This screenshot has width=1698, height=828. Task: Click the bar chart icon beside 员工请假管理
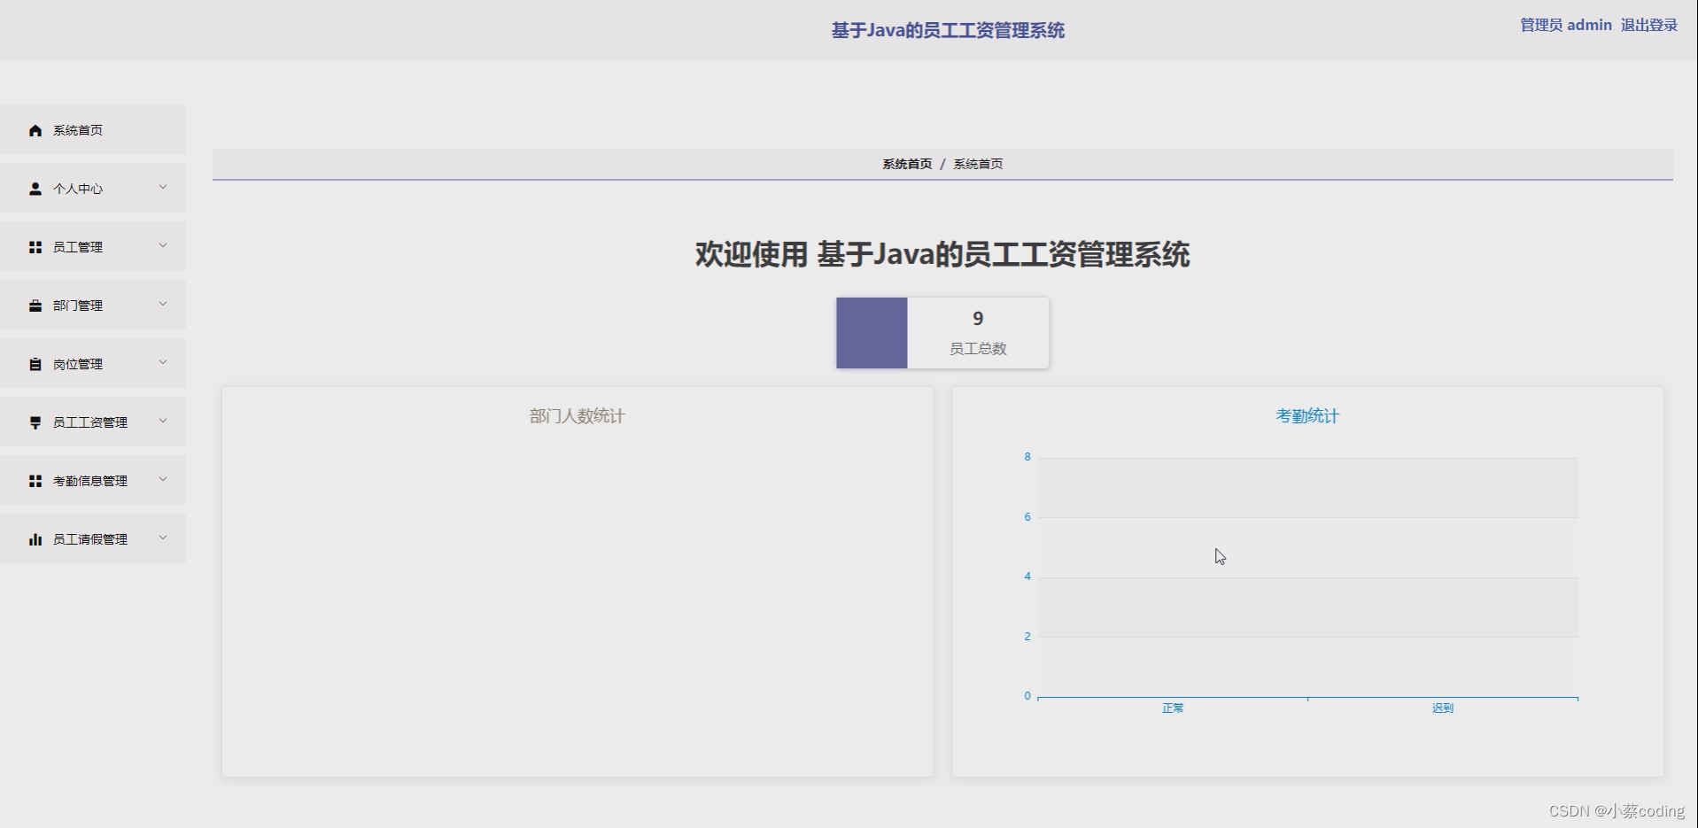click(x=35, y=539)
